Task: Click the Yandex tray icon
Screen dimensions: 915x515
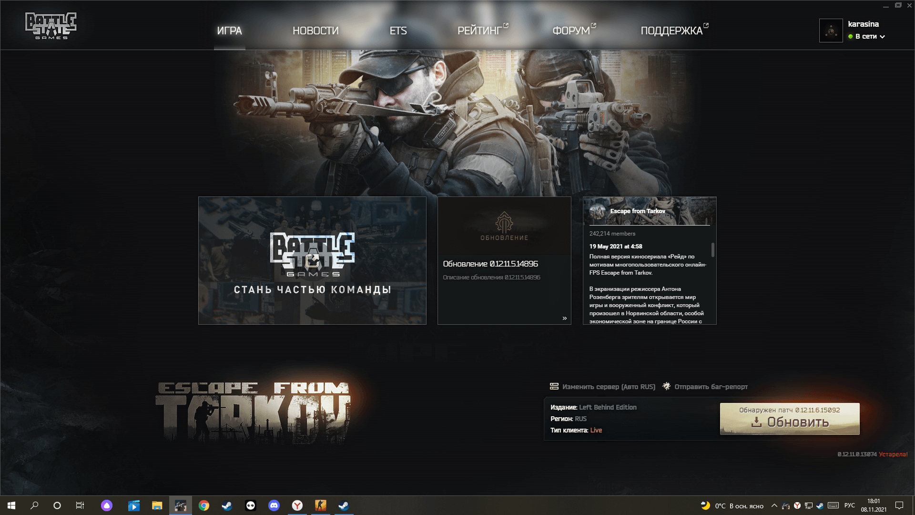Action: coord(797,505)
